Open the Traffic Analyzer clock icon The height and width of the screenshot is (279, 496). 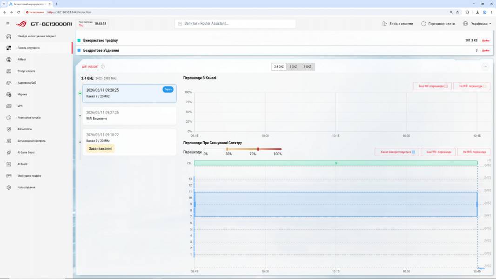click(9, 118)
